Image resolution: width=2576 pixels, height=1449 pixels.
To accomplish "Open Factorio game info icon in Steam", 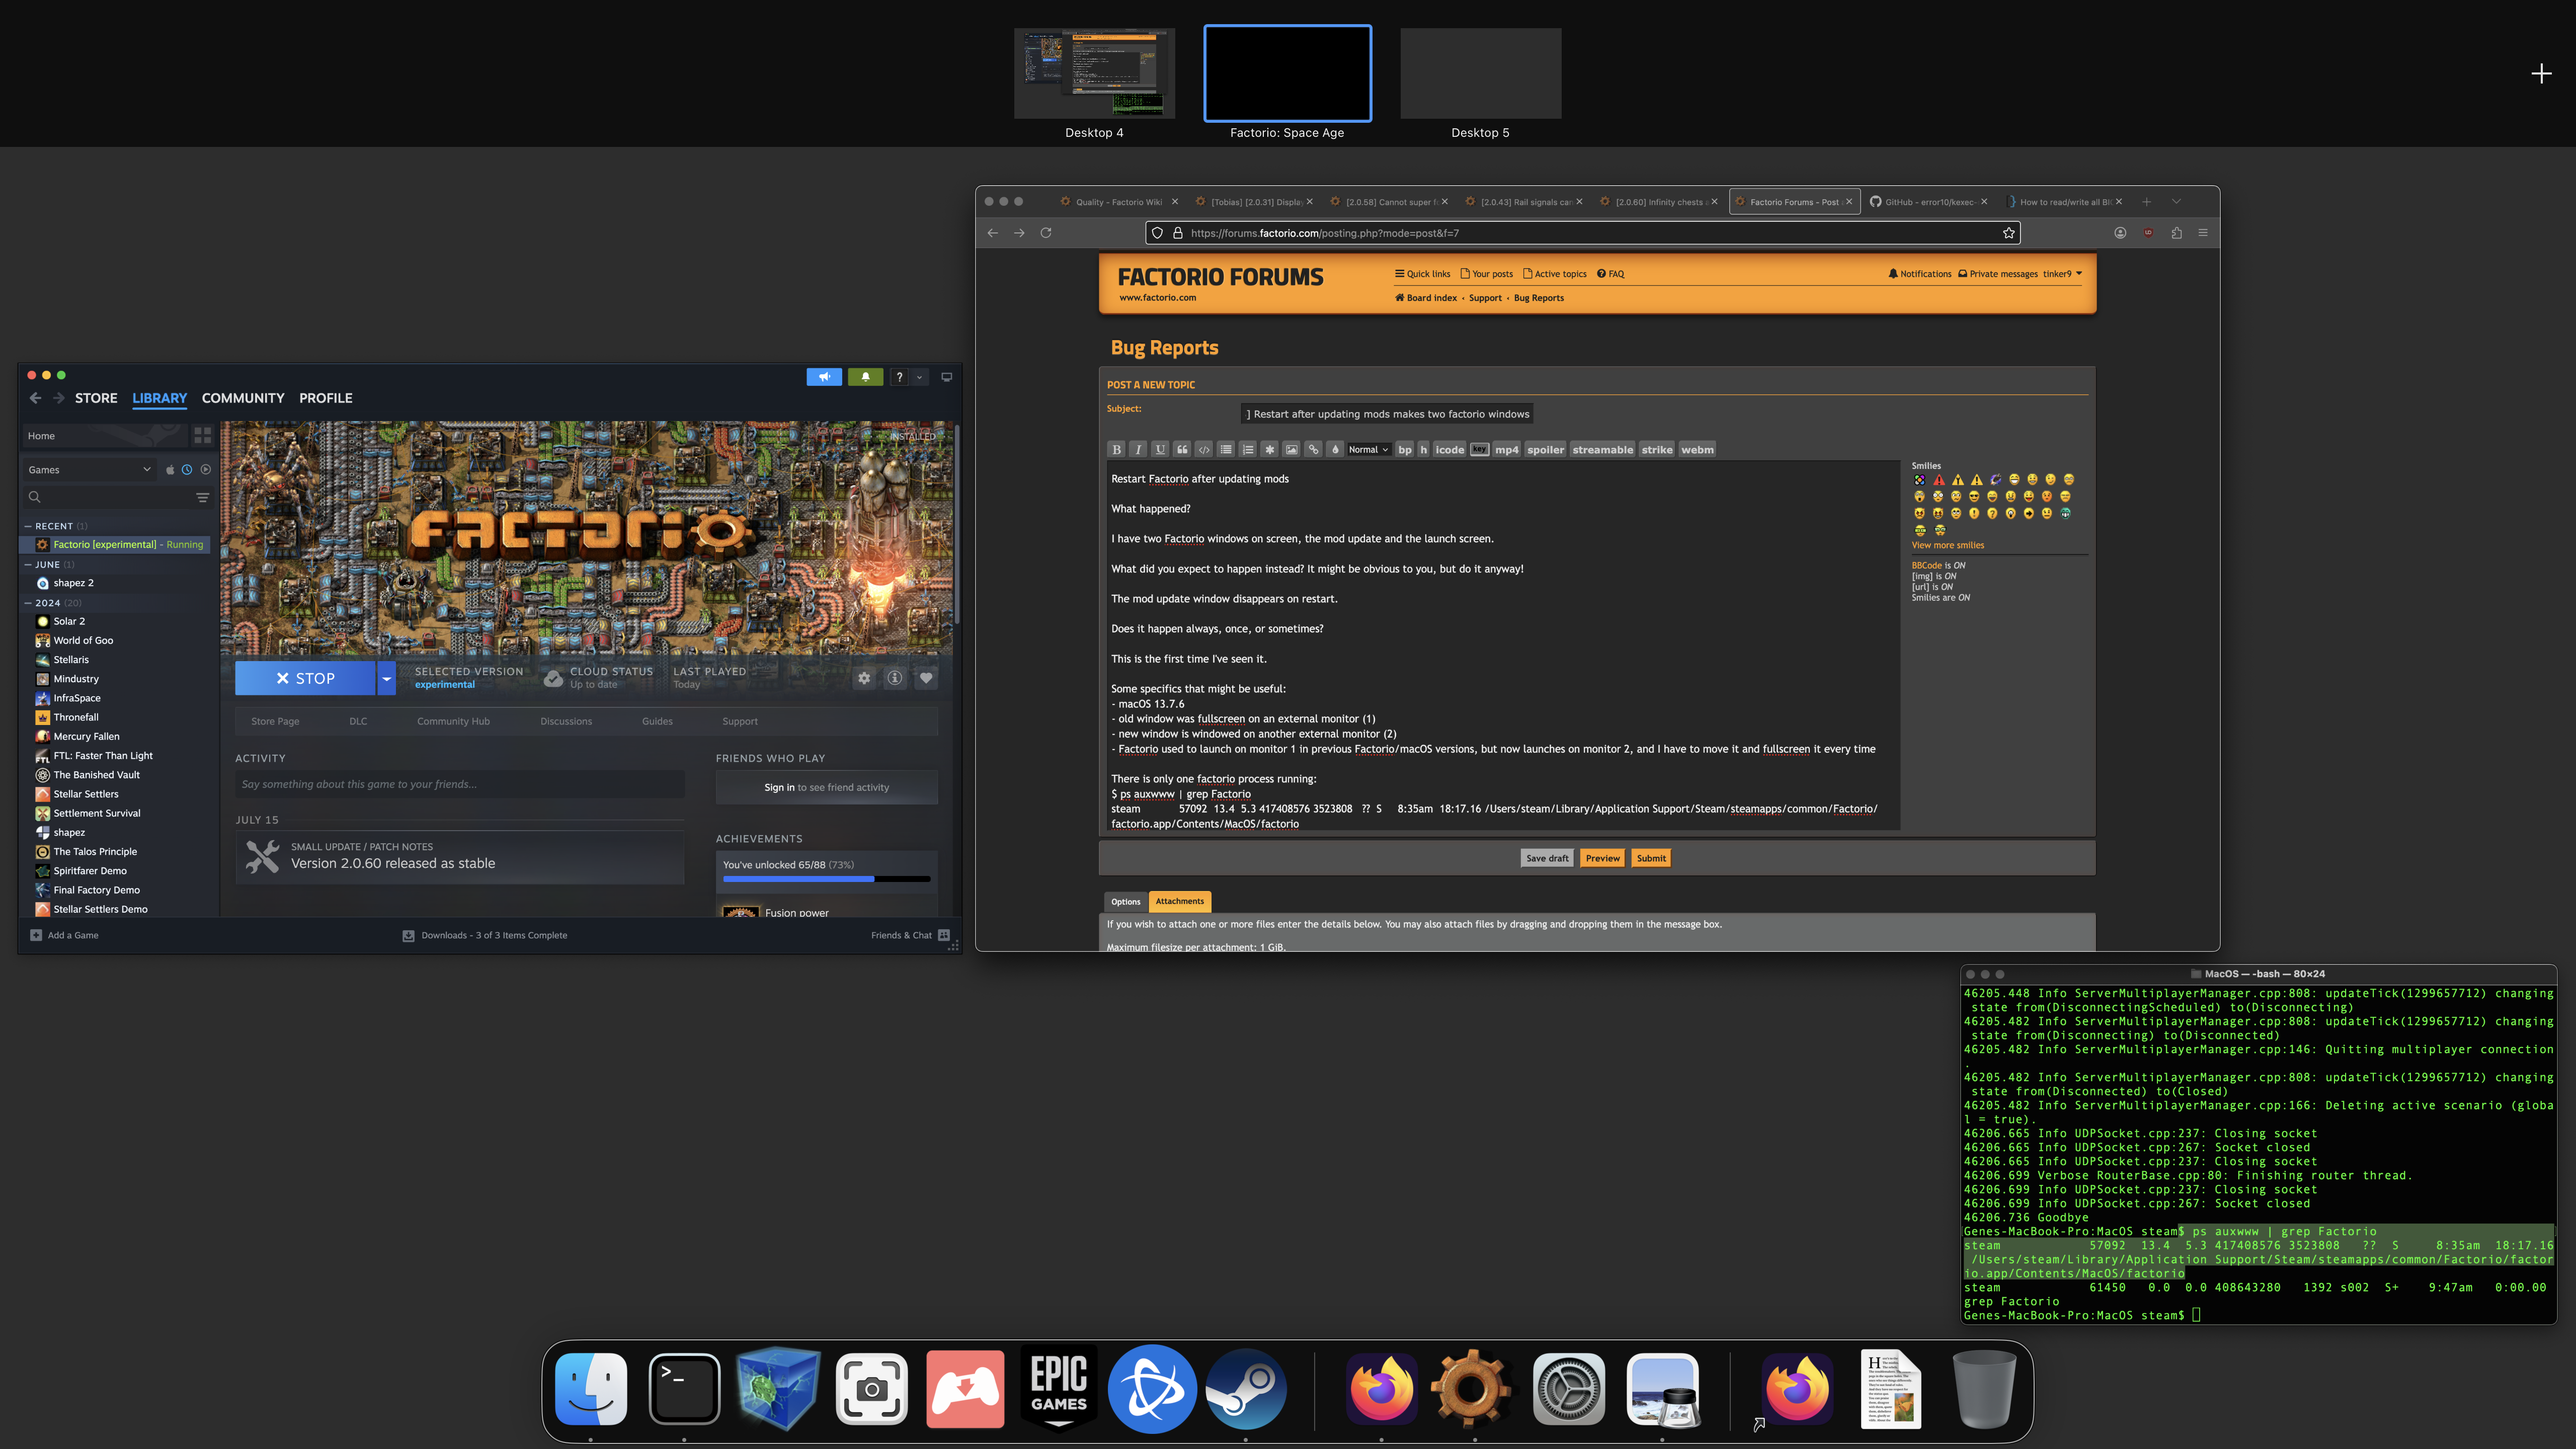I will (895, 678).
